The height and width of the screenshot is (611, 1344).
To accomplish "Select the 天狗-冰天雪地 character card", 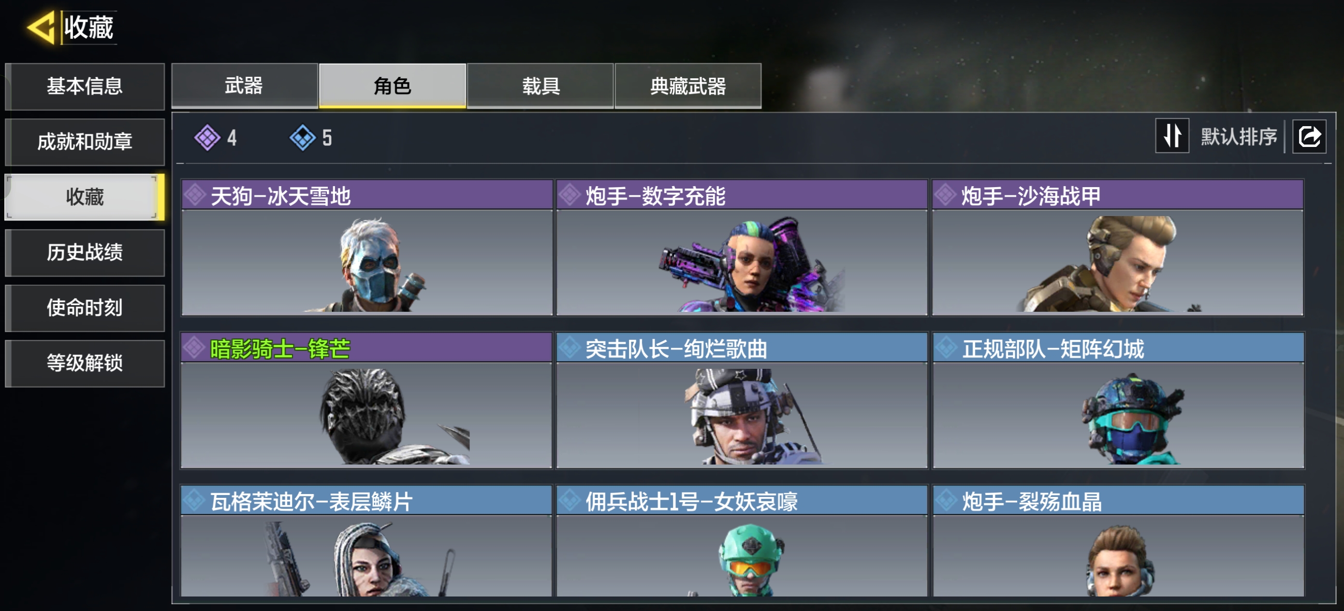I will tap(366, 247).
